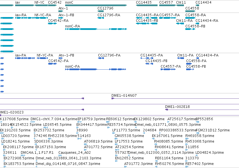Viewport: 239px width, 168px height.
Task: Click the LP11773.5prime EST label
Action: point(126,130)
